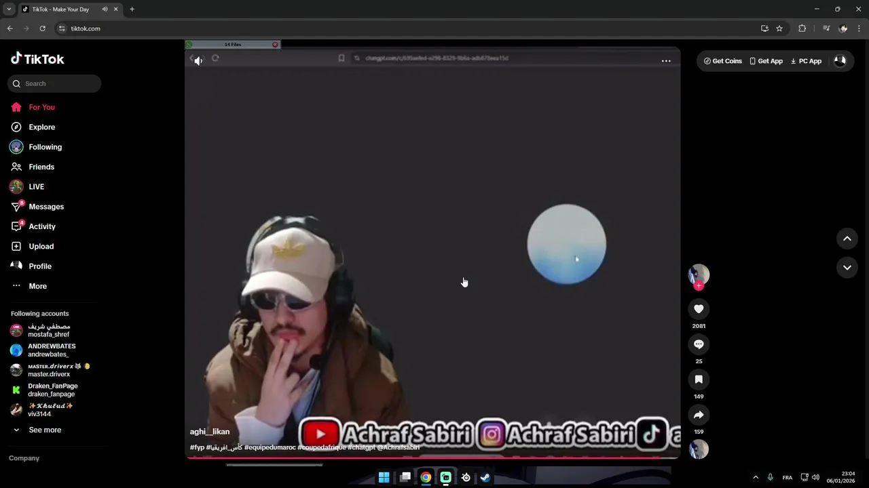
Task: Mute the video with speaker icon
Action: [198, 61]
